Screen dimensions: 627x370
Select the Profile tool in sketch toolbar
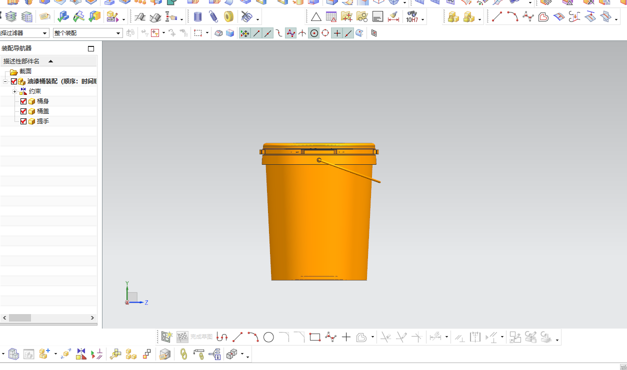[x=222, y=337]
